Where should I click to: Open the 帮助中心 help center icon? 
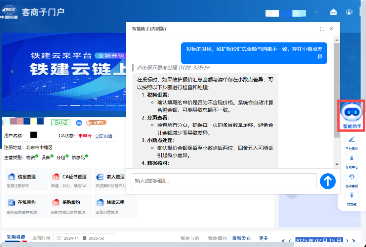[x=351, y=157]
